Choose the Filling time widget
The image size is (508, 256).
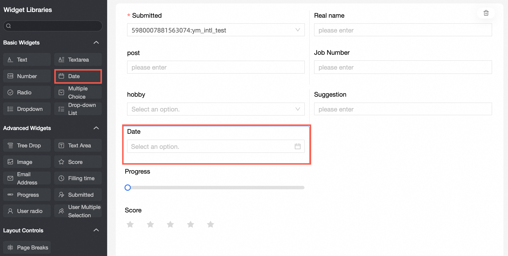78,178
